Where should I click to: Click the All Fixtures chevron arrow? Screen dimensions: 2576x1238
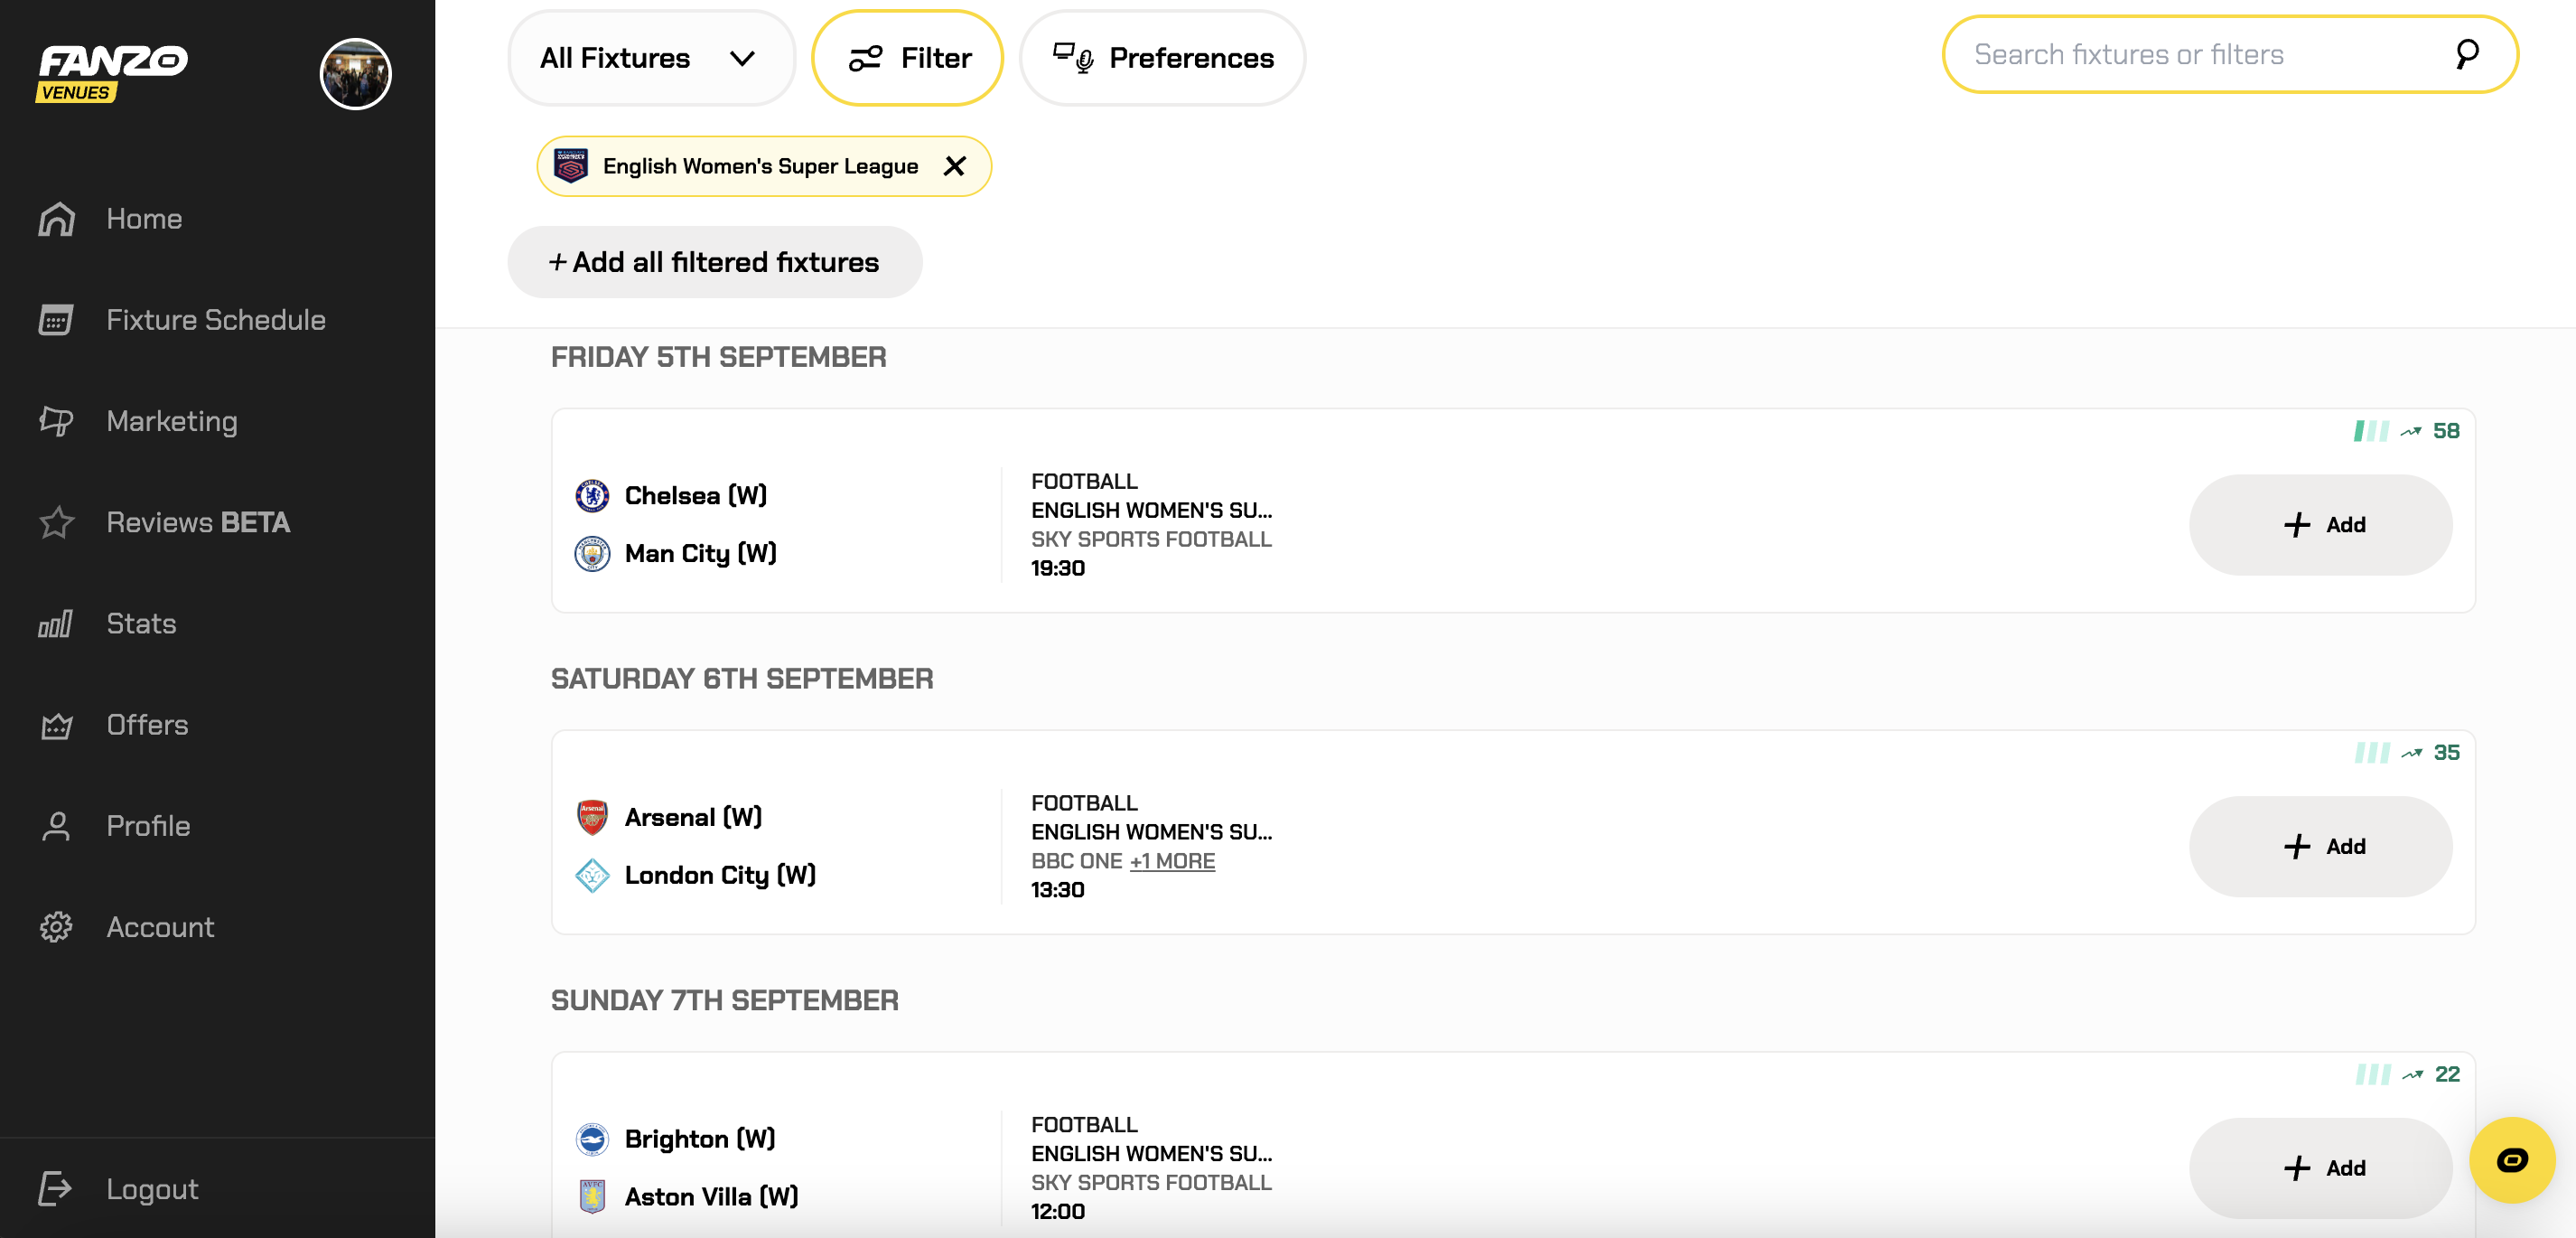[x=742, y=58]
